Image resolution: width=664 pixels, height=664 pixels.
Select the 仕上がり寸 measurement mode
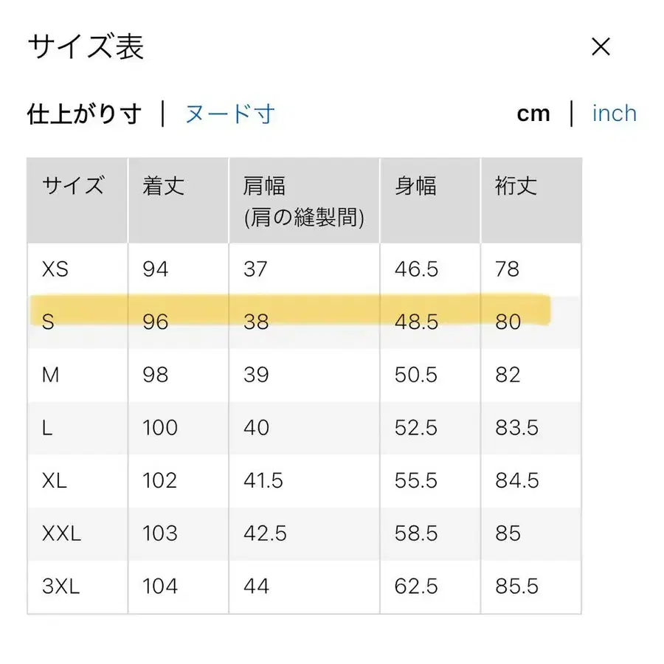(83, 114)
